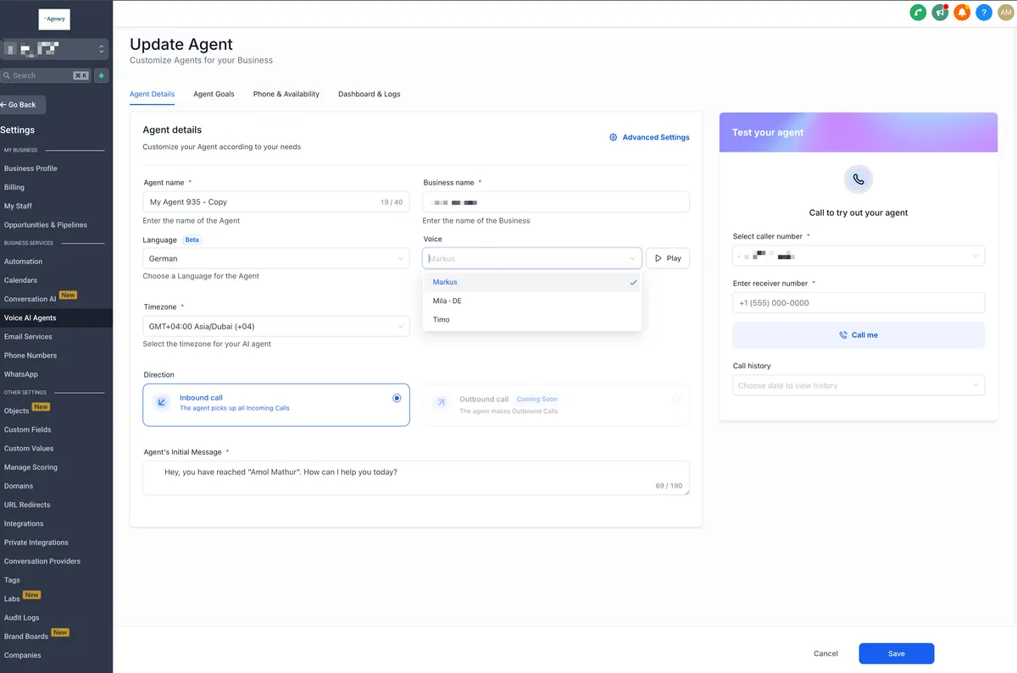Open the blue help question icon

click(984, 13)
